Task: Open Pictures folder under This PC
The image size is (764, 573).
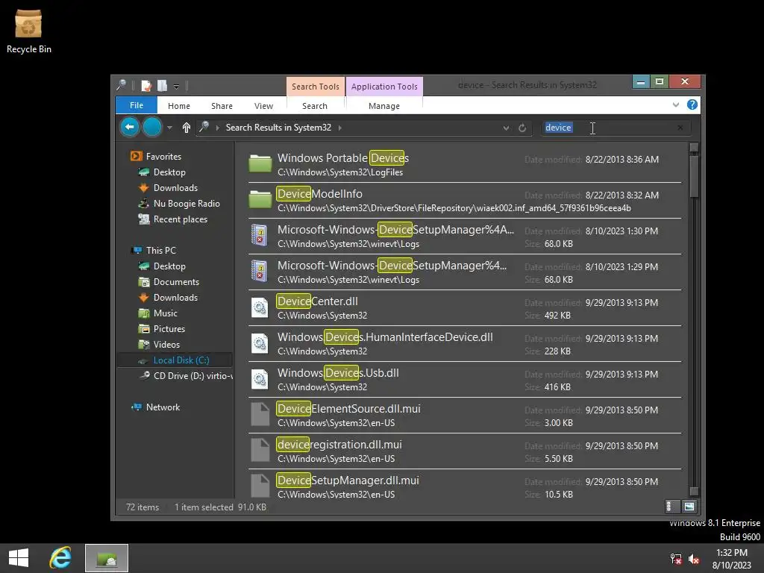Action: 169,328
